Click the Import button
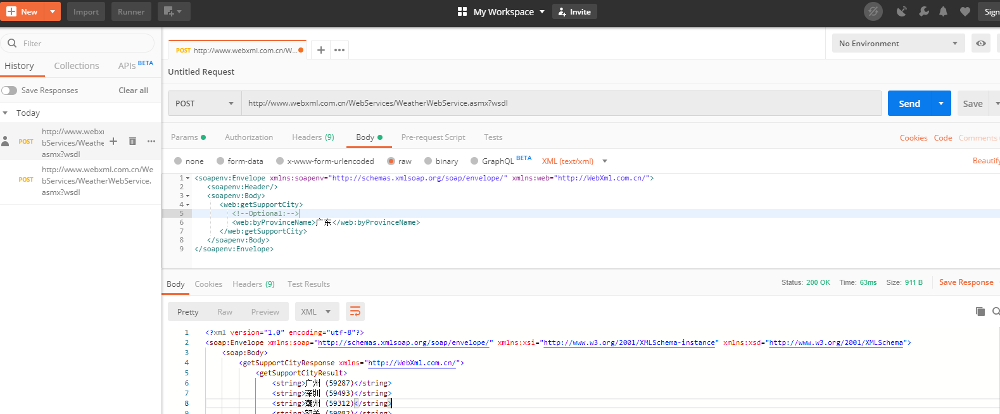1000x414 pixels. pos(86,11)
